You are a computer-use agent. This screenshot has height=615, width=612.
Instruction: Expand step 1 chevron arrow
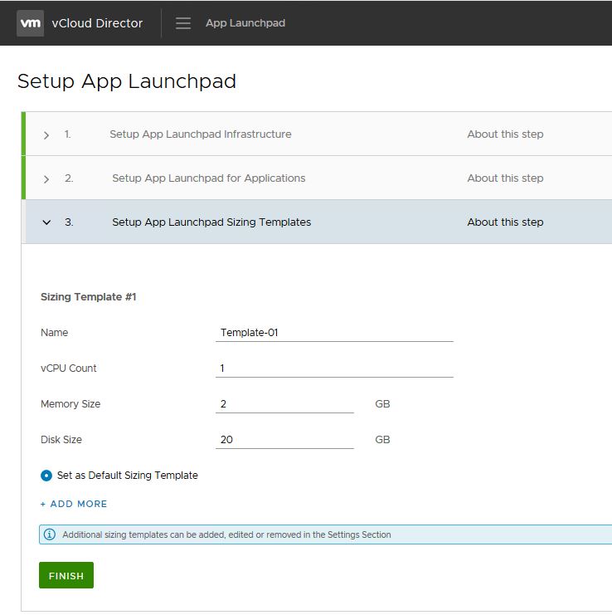pyautogui.click(x=46, y=134)
